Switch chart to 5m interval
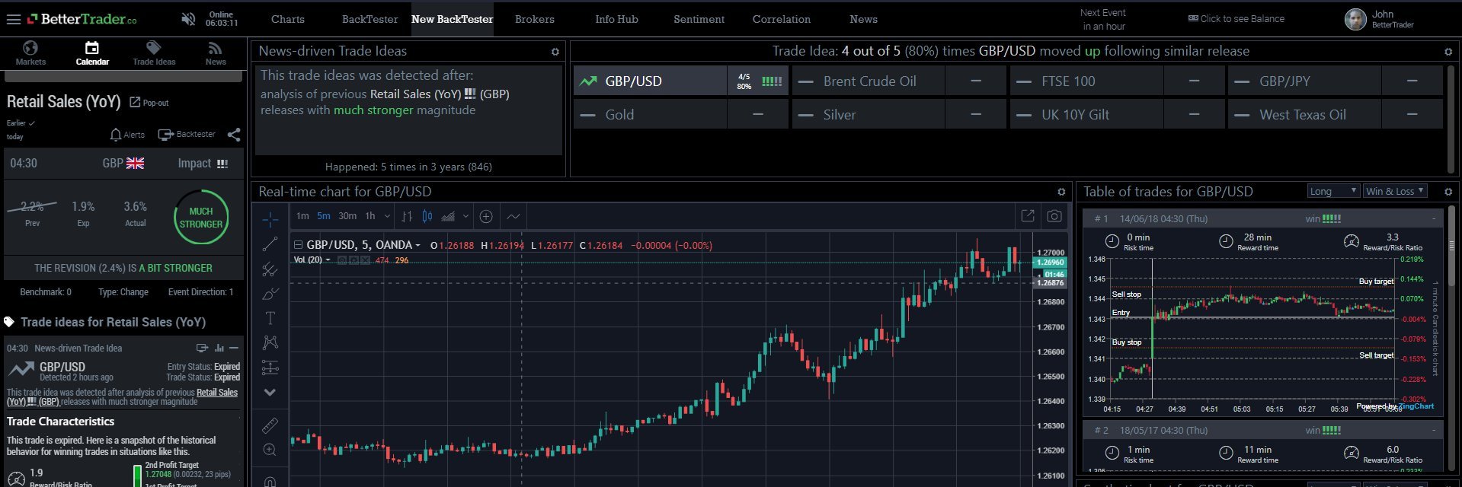The height and width of the screenshot is (487, 1462). click(324, 216)
